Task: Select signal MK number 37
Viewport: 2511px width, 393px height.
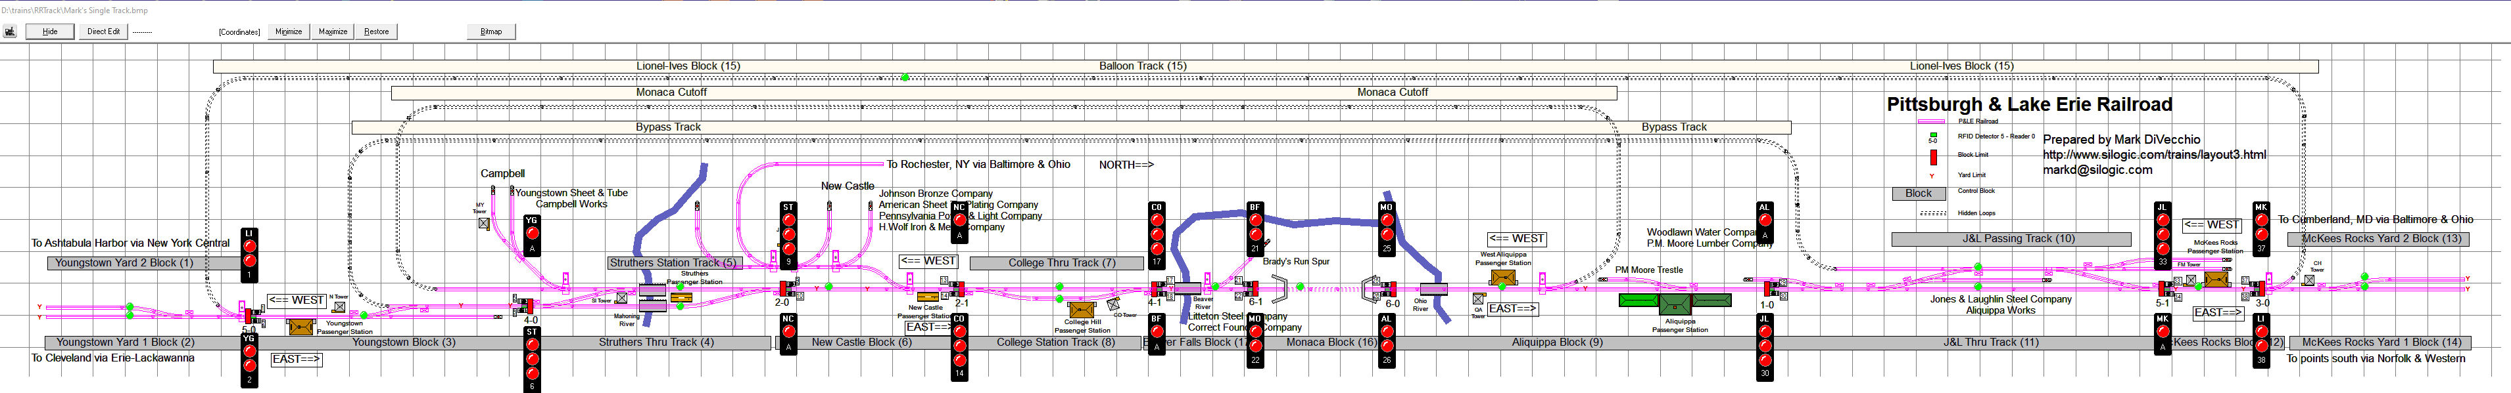Action: pos(2260,228)
